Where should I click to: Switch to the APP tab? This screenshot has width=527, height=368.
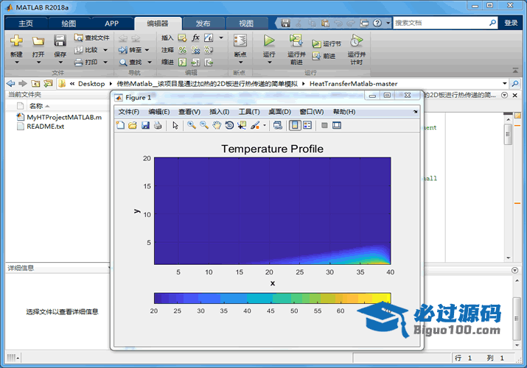tap(111, 24)
